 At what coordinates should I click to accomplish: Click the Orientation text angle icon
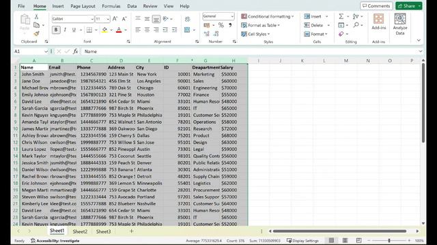[x=165, y=18]
